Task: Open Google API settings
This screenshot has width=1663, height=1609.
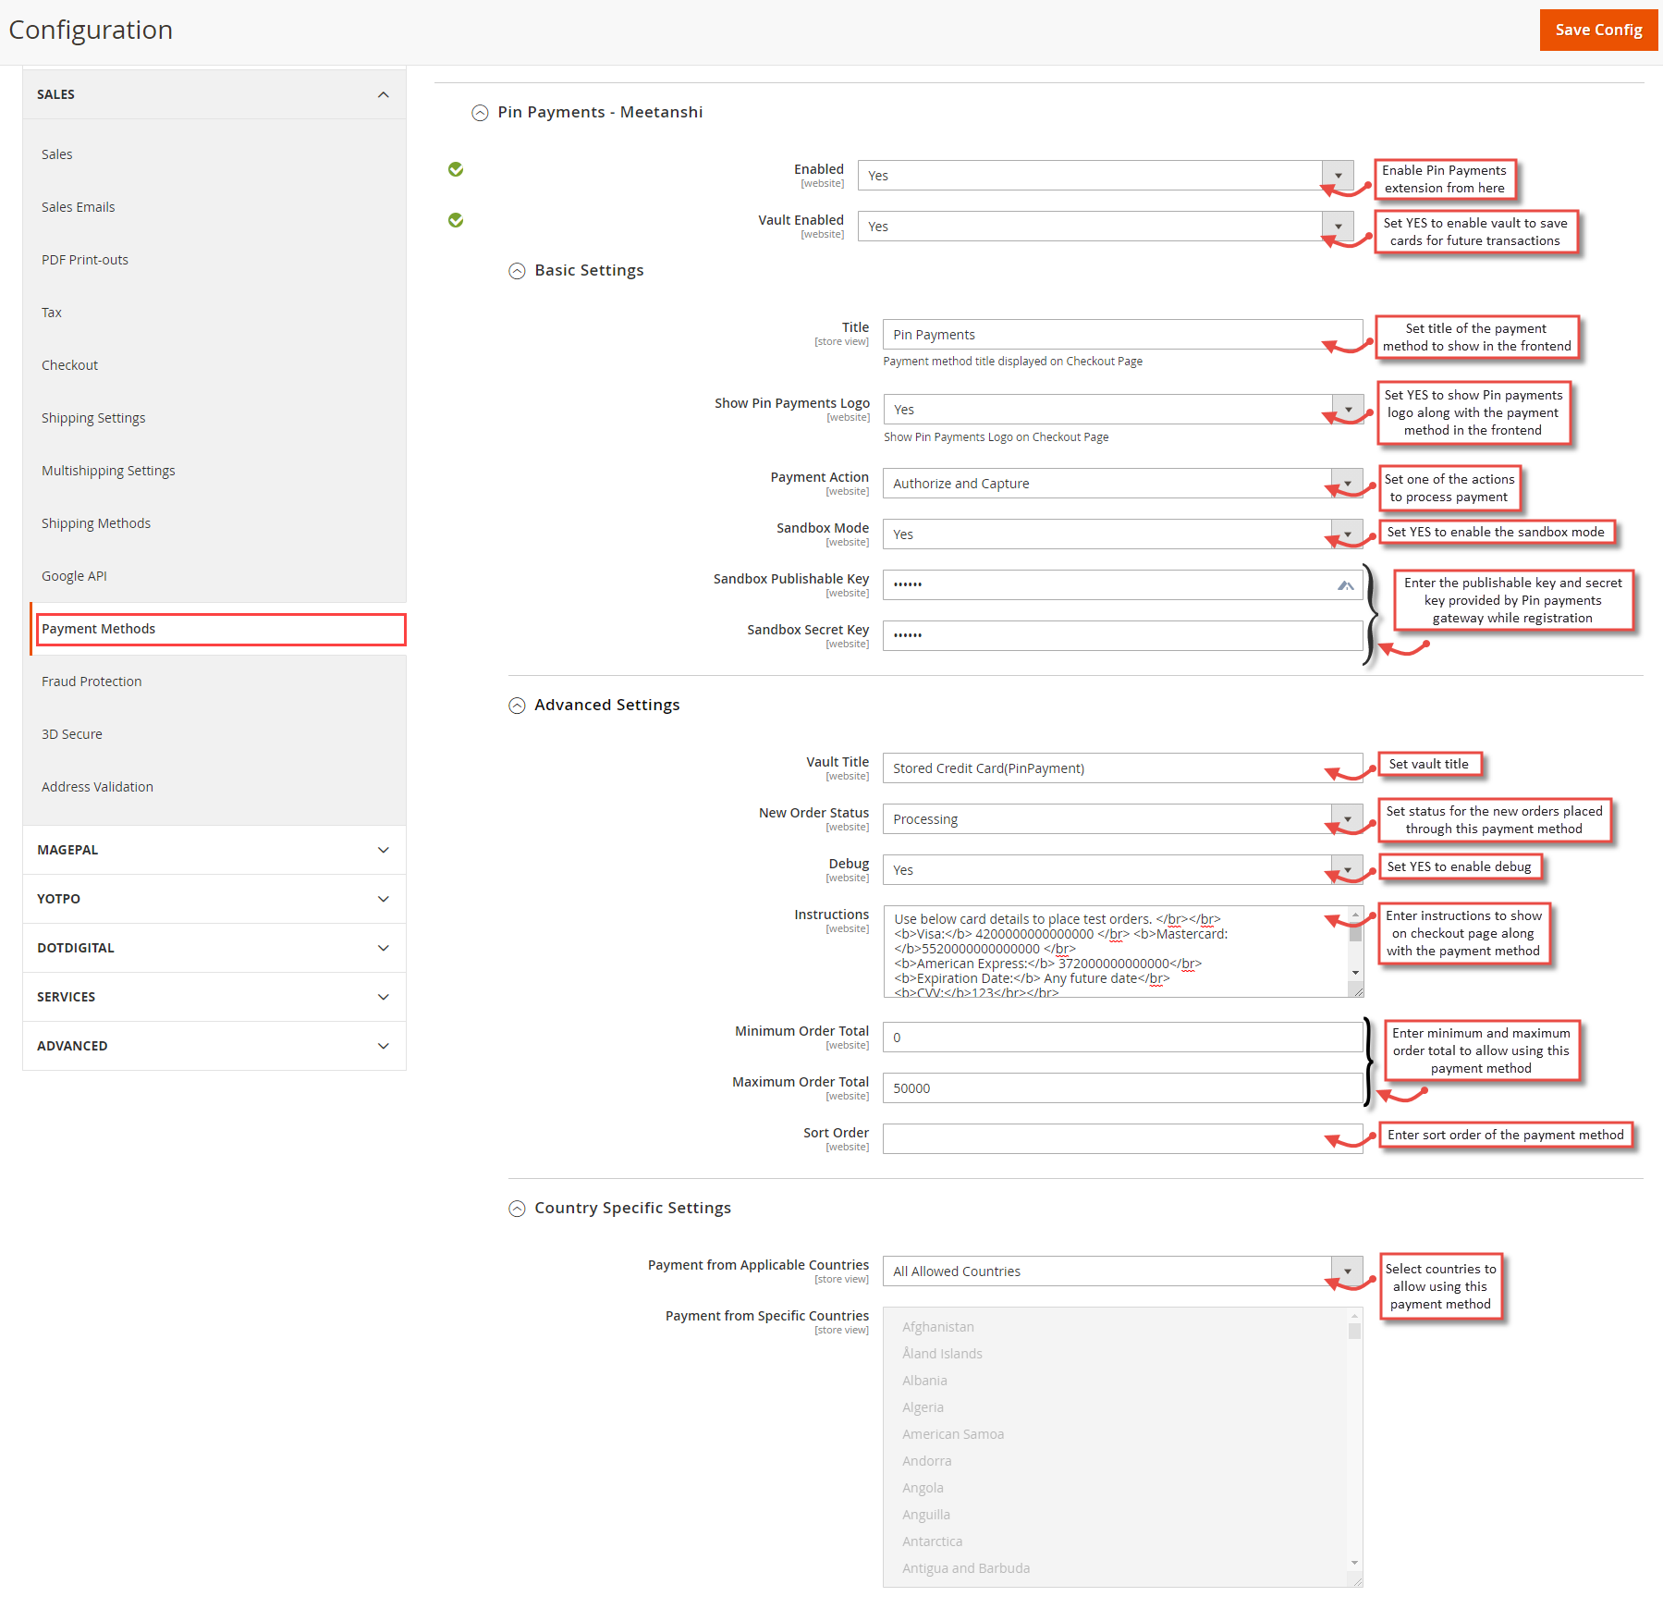Action: point(74,576)
